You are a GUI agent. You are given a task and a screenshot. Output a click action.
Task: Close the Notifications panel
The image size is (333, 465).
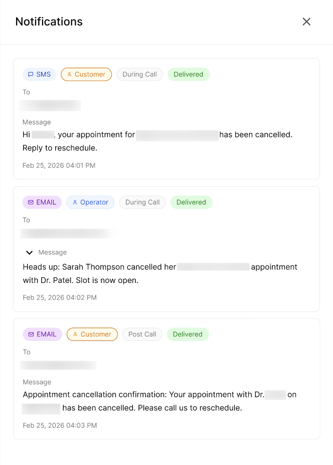coord(306,22)
